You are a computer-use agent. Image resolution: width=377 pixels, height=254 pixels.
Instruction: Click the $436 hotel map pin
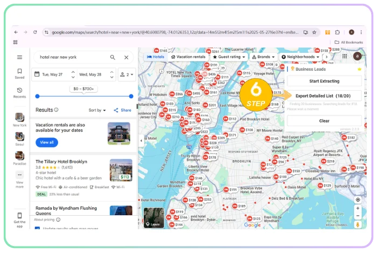(x=209, y=74)
